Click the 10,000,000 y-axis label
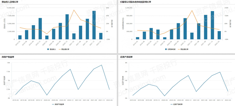The image size is (235, 106). click(11, 8)
